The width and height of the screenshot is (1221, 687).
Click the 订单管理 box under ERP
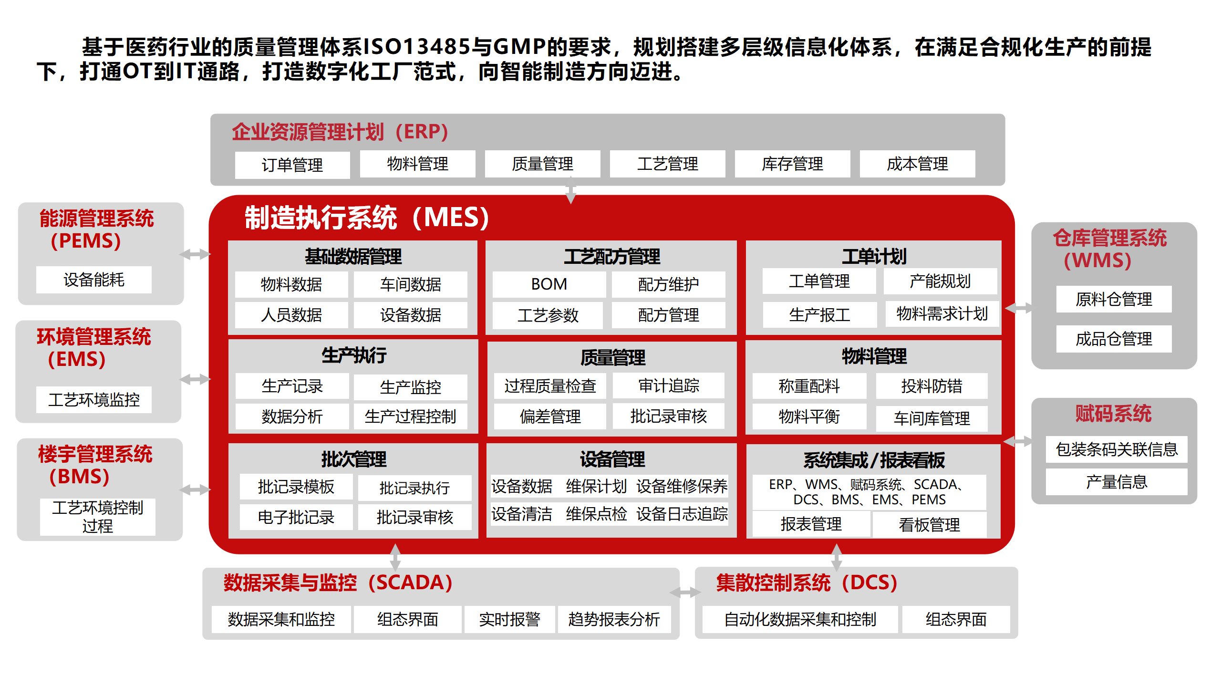click(x=292, y=165)
